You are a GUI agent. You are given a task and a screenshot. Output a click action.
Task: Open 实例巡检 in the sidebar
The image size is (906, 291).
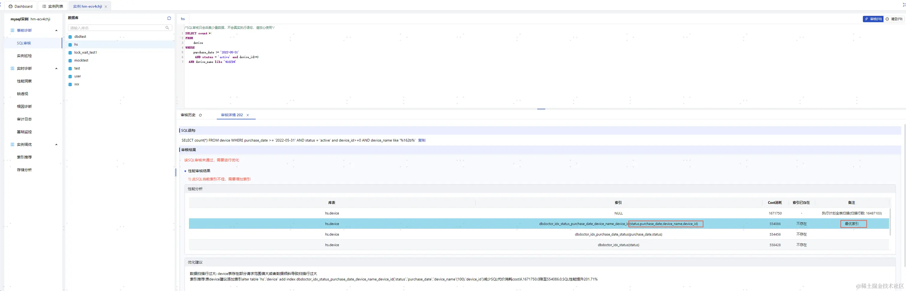click(24, 56)
